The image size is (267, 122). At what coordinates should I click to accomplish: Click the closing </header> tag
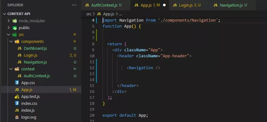coord(128,85)
